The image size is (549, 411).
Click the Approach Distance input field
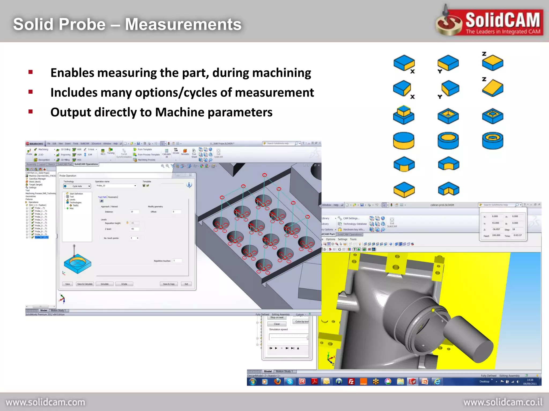pos(135,212)
